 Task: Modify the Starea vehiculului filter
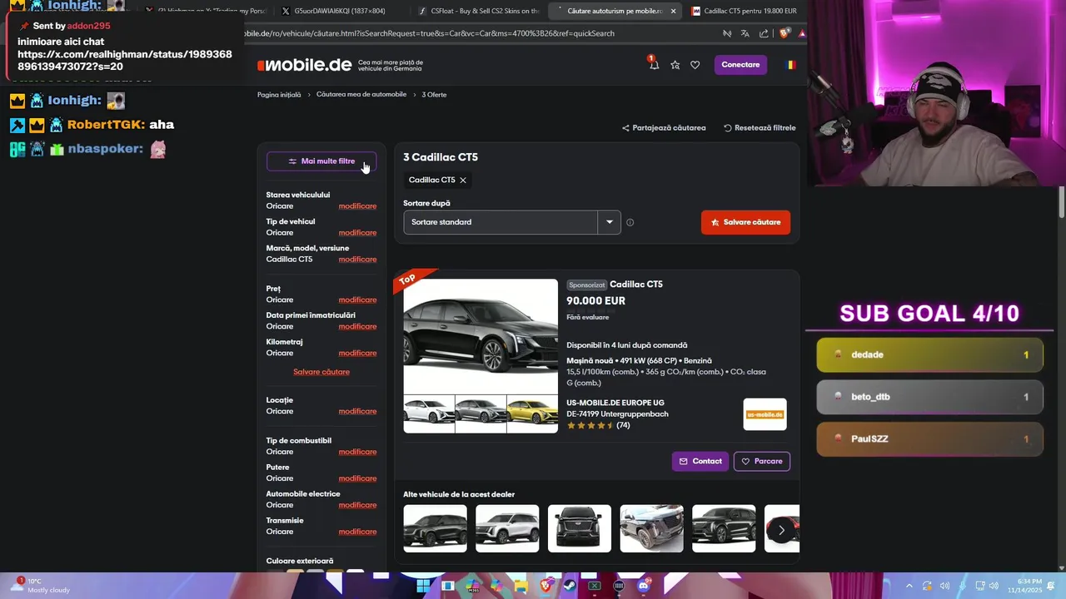pyautogui.click(x=357, y=206)
